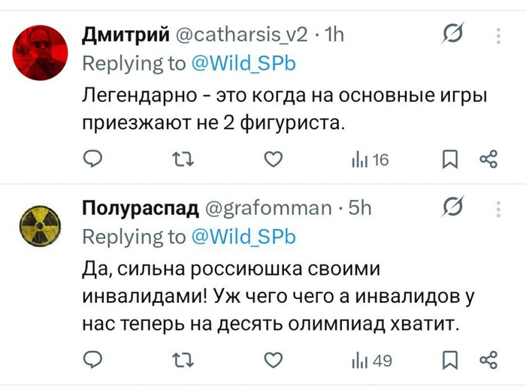Screen dimensions: 526x387
Task: Share Дмитрий's tweet
Action: click(x=488, y=159)
